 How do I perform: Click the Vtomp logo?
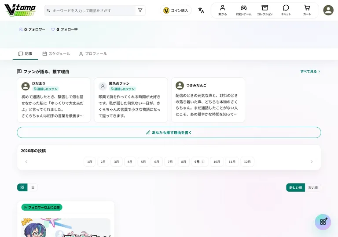[x=20, y=10]
